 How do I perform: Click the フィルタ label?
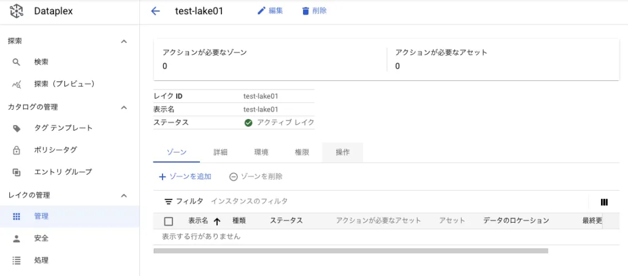point(190,202)
